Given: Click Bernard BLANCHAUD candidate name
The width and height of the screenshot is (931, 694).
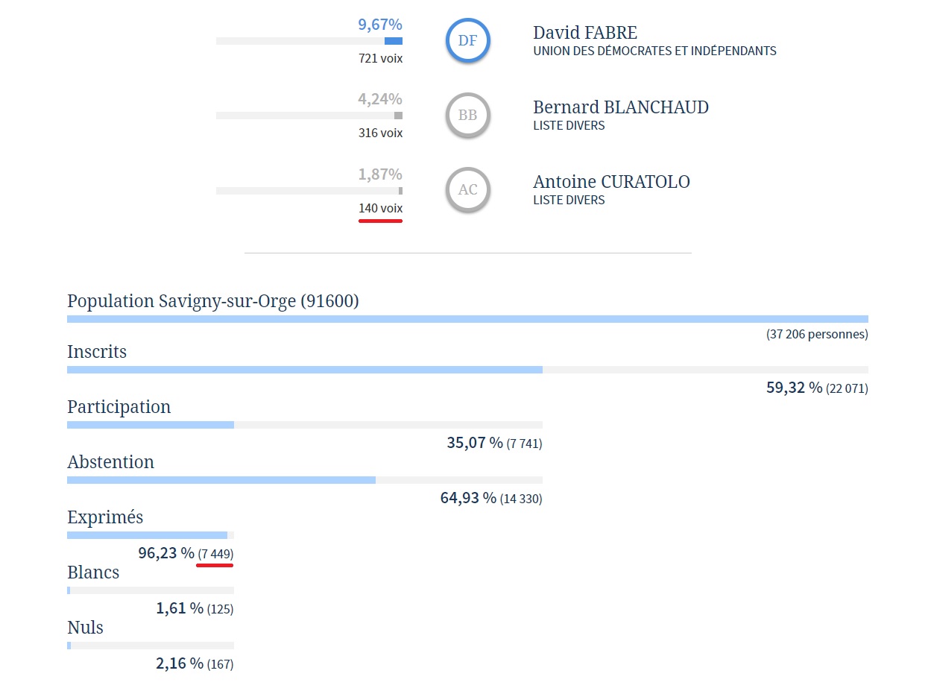Looking at the screenshot, I should click(x=620, y=107).
